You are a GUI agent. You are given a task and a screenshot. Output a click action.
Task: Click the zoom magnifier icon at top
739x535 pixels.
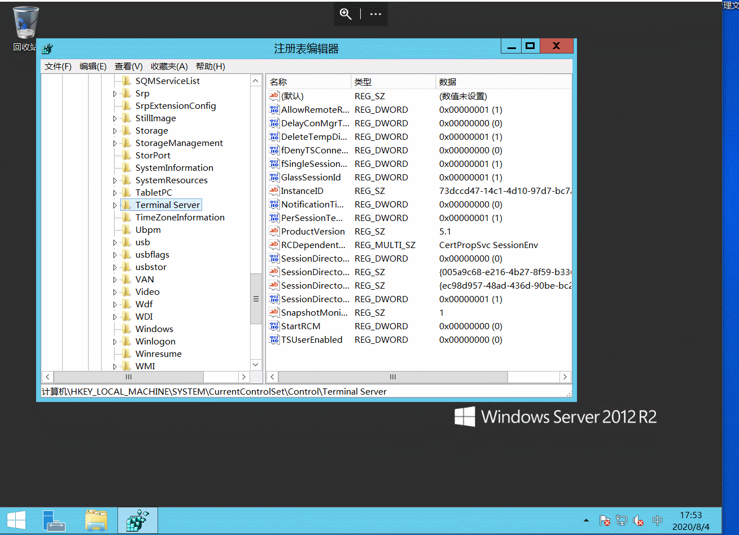click(346, 15)
